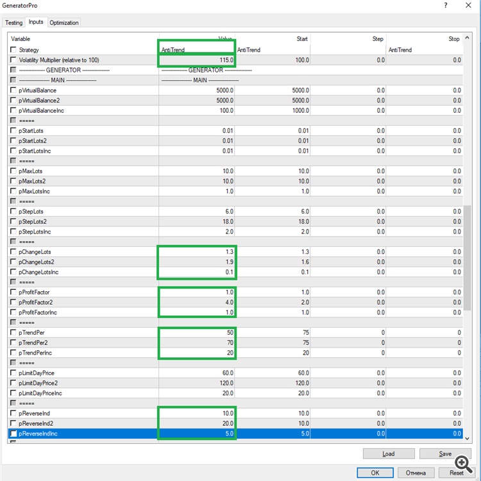Click the help question mark icon
This screenshot has width=481, height=481.
pyautogui.click(x=446, y=5)
